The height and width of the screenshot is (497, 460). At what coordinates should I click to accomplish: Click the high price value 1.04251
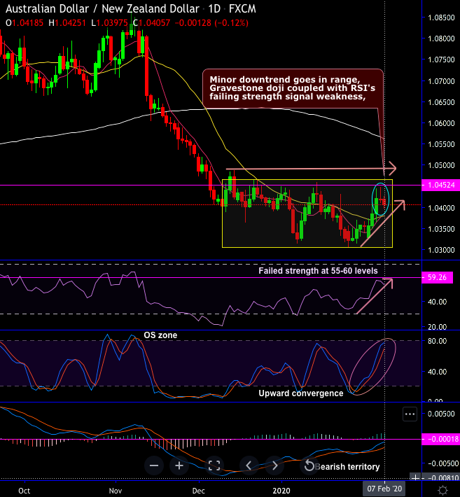[x=71, y=23]
